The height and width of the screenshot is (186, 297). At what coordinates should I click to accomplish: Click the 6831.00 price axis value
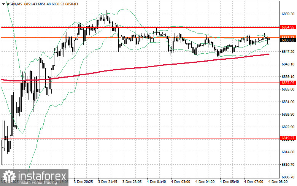[x=288, y=102]
